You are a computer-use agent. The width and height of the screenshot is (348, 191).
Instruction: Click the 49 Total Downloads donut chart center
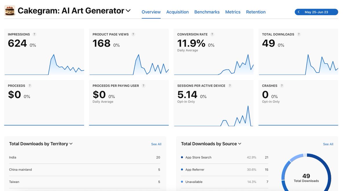306,178
